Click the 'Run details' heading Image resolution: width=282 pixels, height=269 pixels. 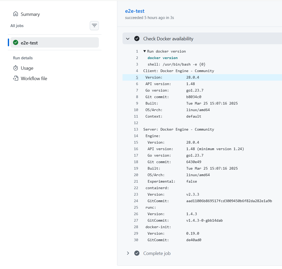tap(23, 58)
